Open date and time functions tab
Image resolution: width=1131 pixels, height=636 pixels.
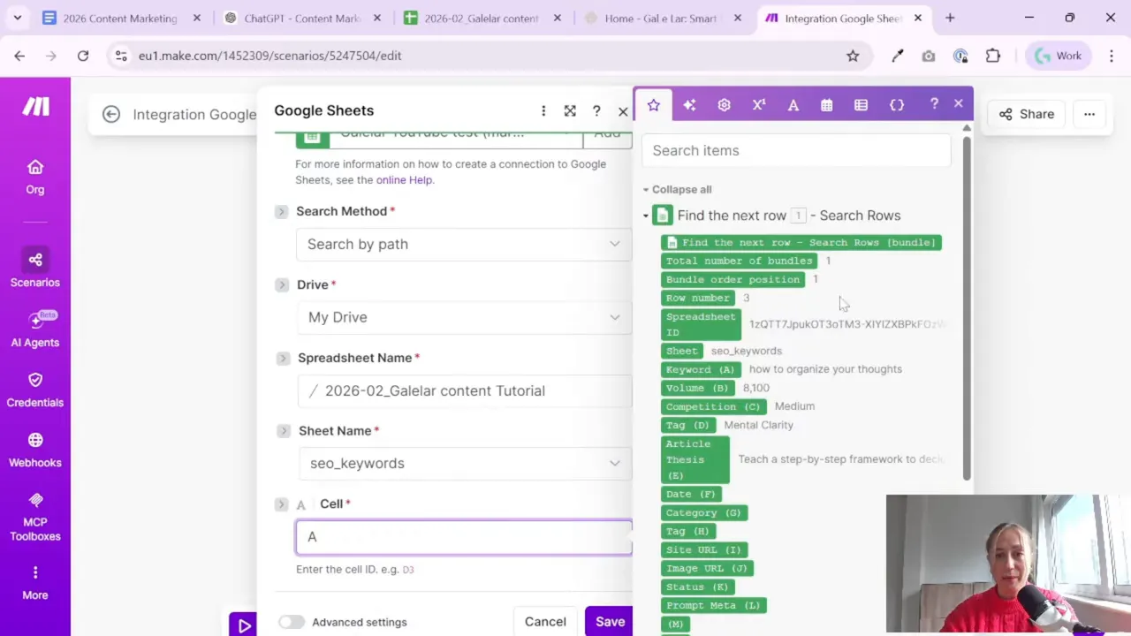[x=826, y=105]
